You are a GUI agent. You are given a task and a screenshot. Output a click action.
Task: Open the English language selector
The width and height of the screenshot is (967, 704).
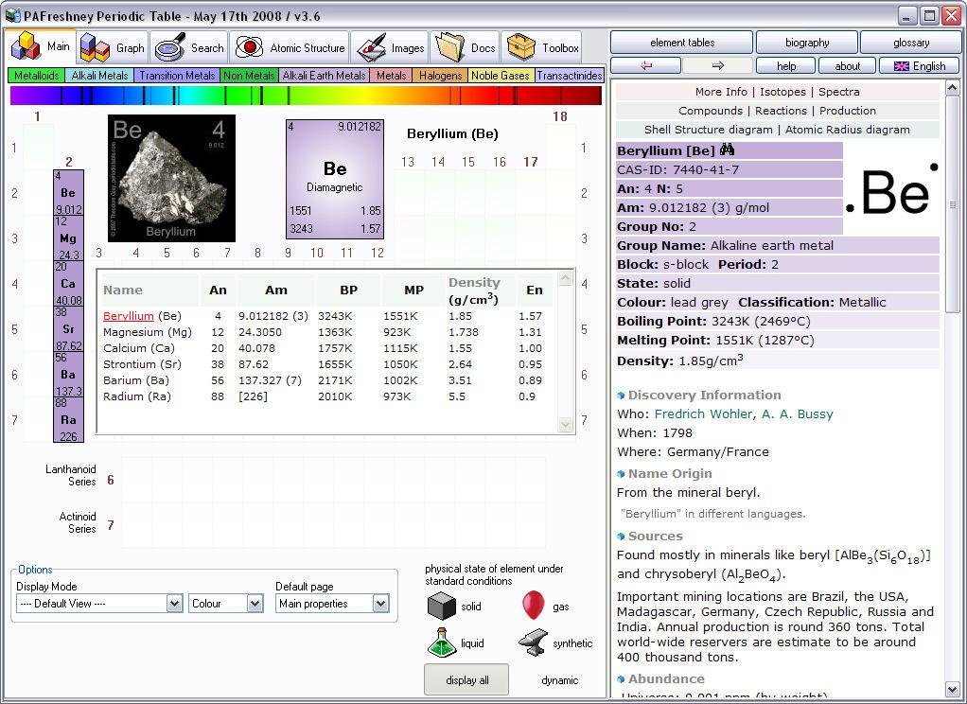(919, 65)
